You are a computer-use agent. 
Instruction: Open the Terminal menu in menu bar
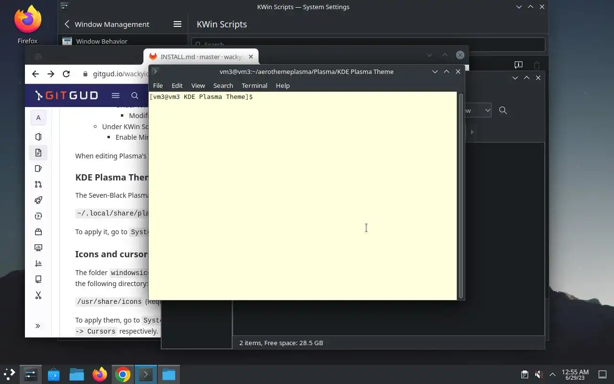254,85
